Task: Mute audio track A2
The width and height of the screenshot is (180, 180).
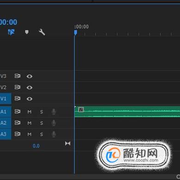Action: pyautogui.click(x=30, y=123)
